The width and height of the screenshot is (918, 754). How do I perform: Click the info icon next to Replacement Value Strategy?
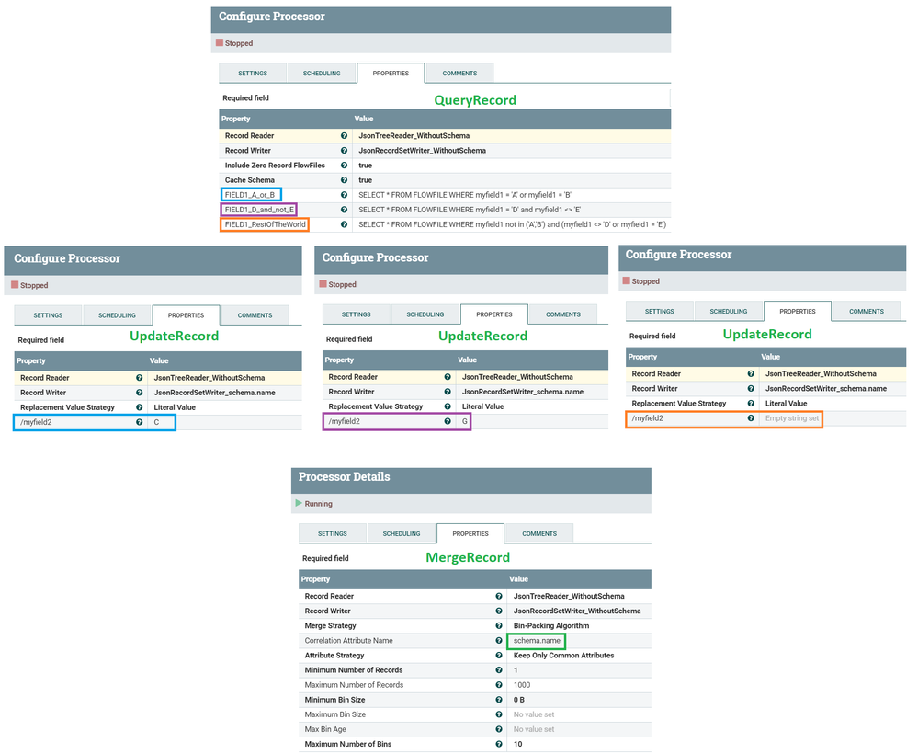(137, 406)
